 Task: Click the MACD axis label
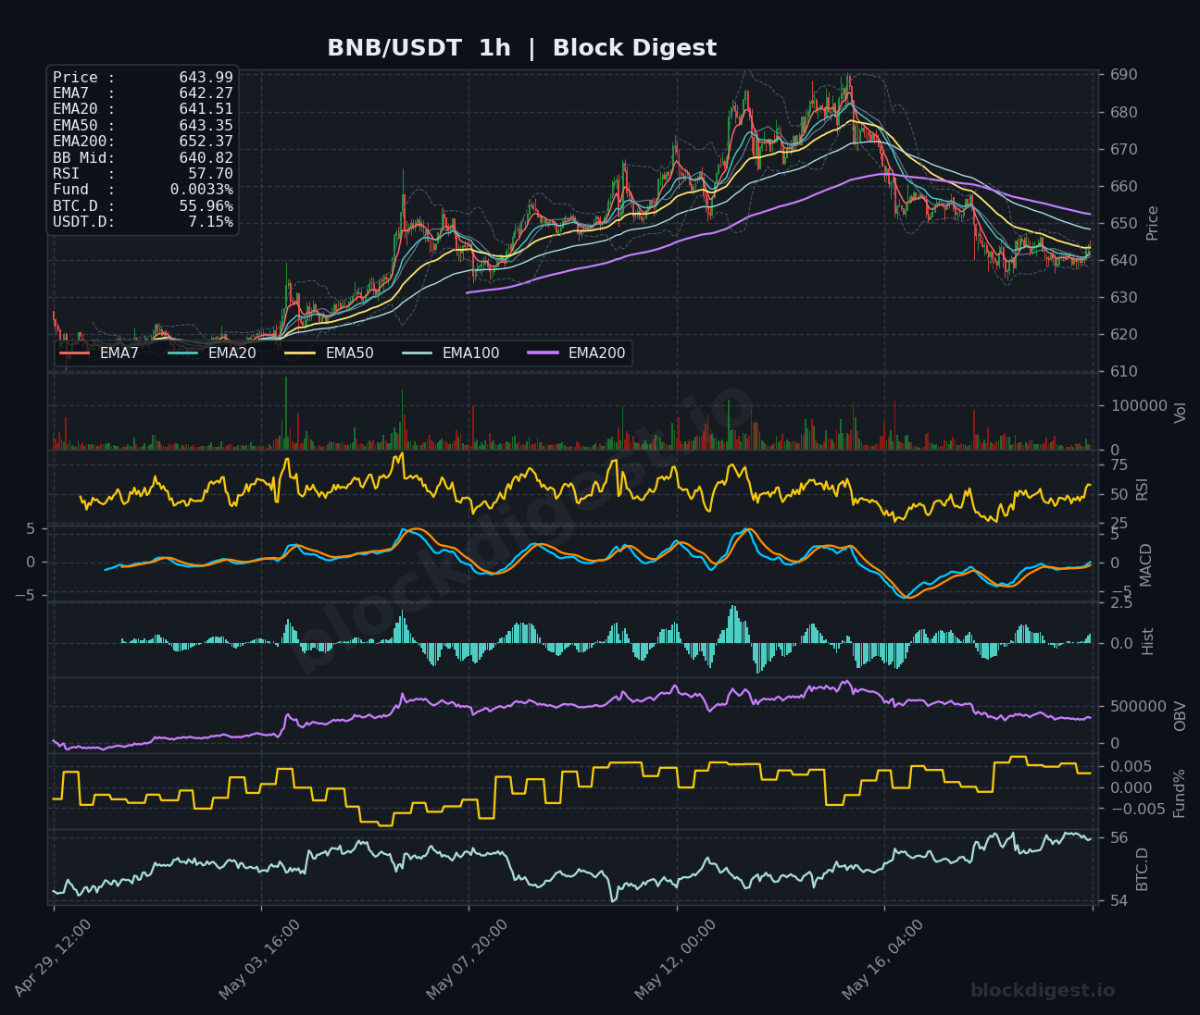coord(1146,564)
